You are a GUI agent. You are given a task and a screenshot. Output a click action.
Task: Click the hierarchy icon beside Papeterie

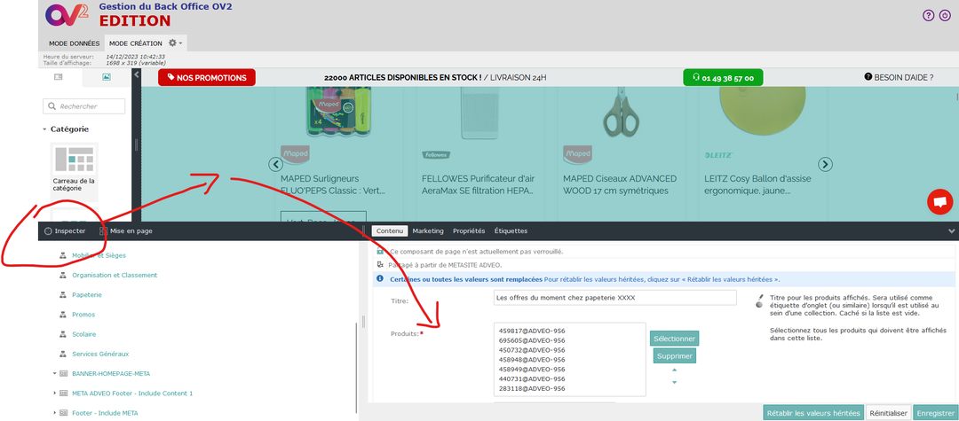point(62,294)
